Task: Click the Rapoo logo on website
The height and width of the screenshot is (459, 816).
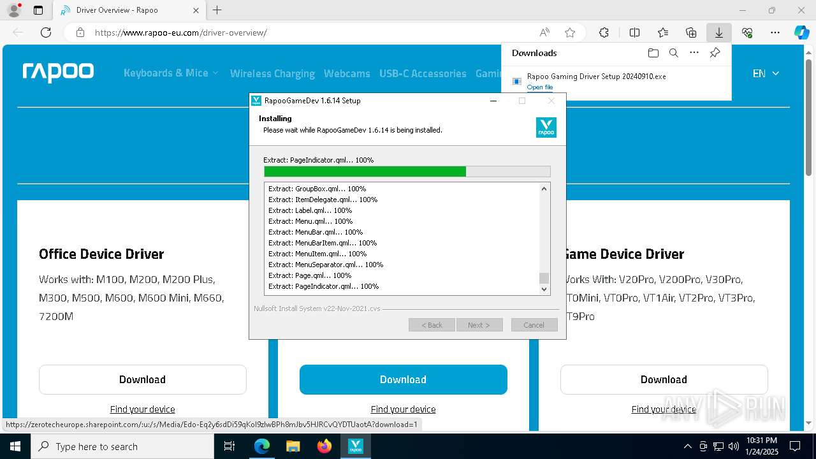Action: (x=58, y=72)
